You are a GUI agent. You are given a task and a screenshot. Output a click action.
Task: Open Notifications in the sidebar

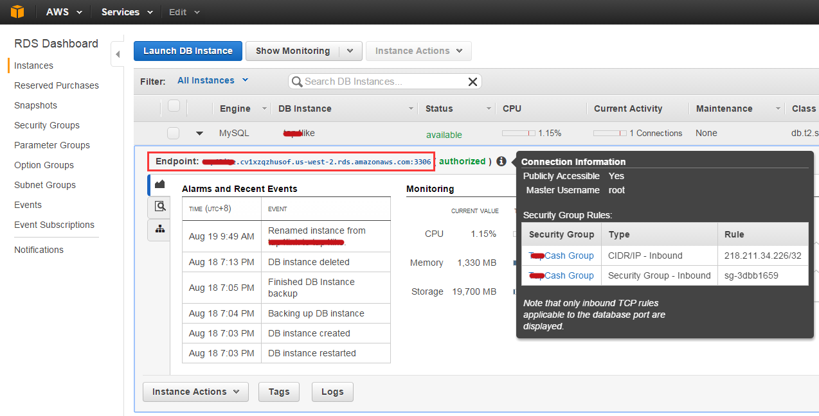pyautogui.click(x=39, y=250)
